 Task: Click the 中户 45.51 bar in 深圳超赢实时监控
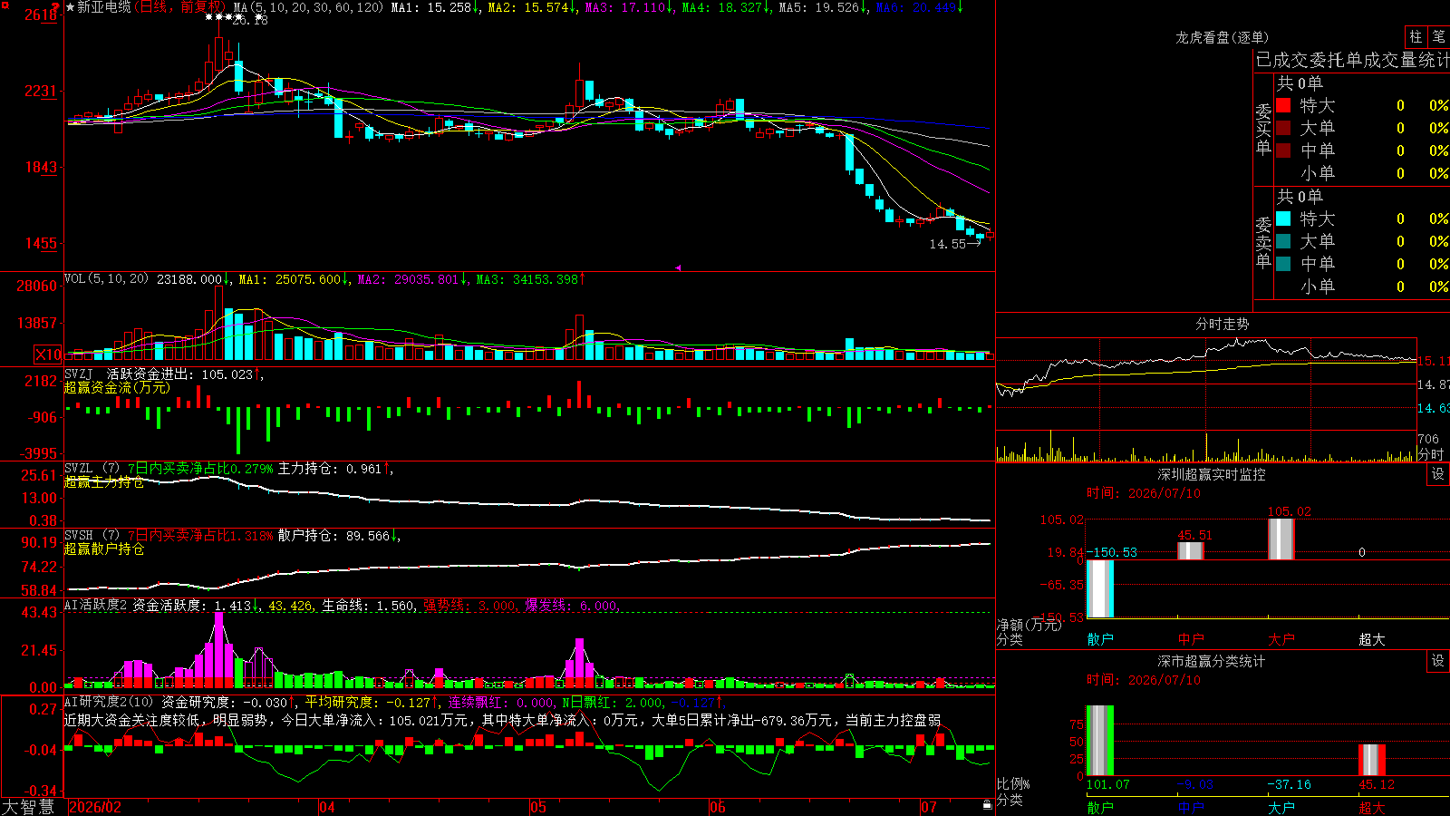tap(1191, 551)
